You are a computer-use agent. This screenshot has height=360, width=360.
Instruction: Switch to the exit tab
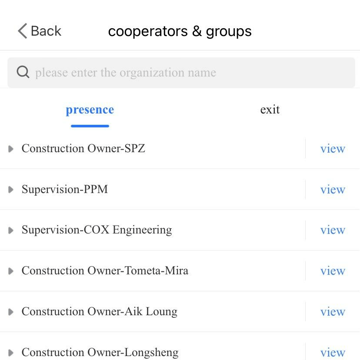[x=270, y=110]
